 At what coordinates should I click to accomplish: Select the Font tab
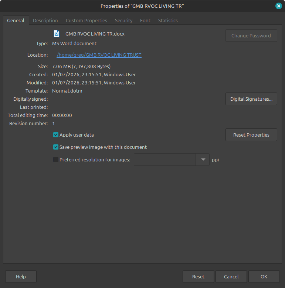145,21
